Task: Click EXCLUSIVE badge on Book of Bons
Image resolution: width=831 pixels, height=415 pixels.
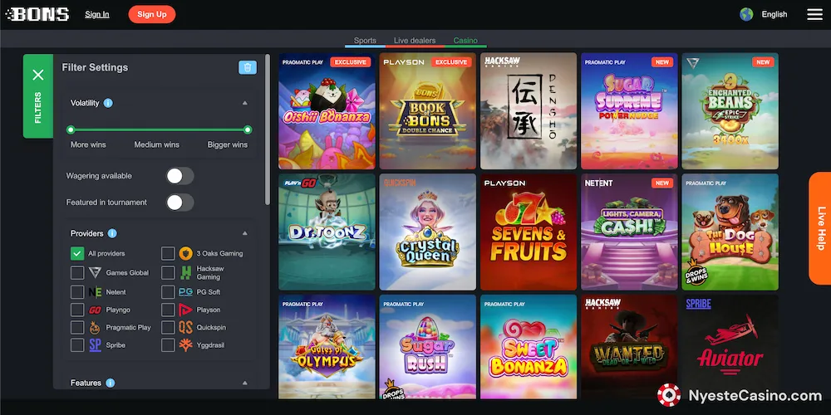Action: click(x=451, y=62)
